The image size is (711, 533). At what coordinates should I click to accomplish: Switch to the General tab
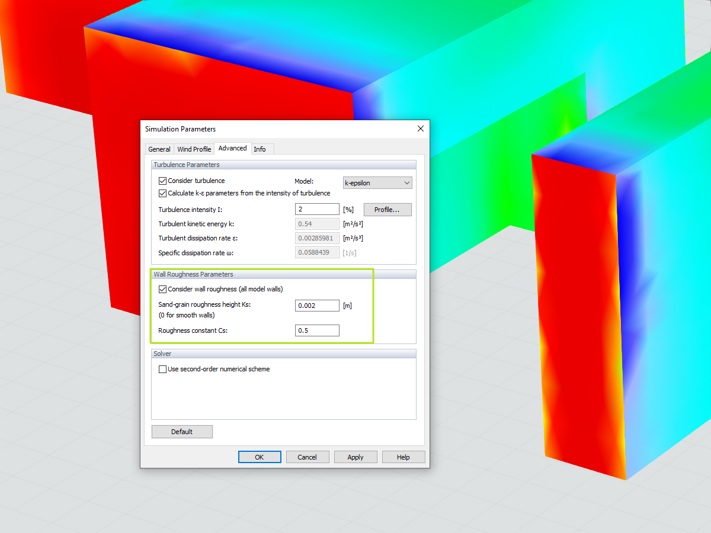pos(159,149)
